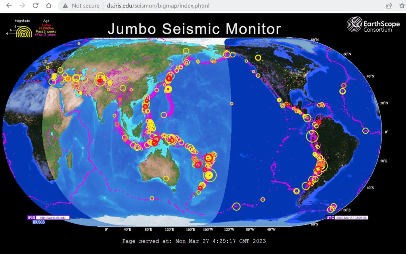Click the Not secure warning icon
Viewport: 406px width, 254px height.
coord(66,6)
